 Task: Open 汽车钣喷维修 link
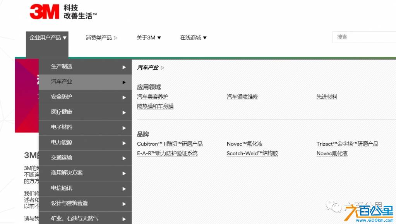click(242, 97)
